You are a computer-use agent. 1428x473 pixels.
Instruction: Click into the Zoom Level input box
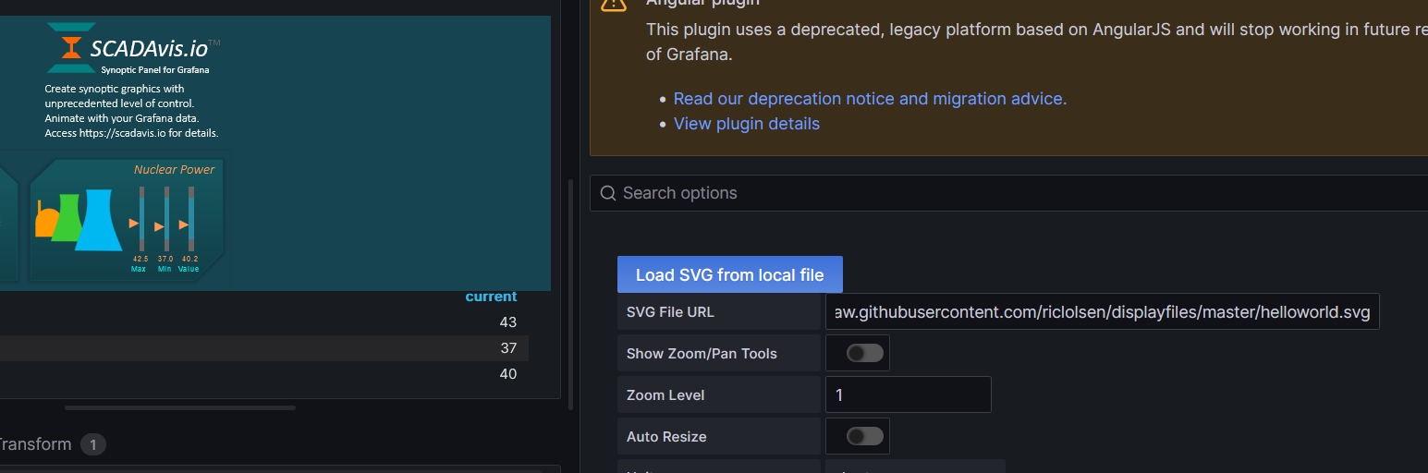point(908,394)
